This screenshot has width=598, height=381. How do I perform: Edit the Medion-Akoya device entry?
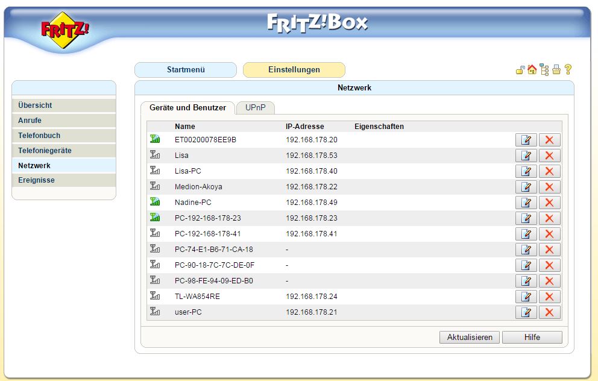pyautogui.click(x=526, y=187)
